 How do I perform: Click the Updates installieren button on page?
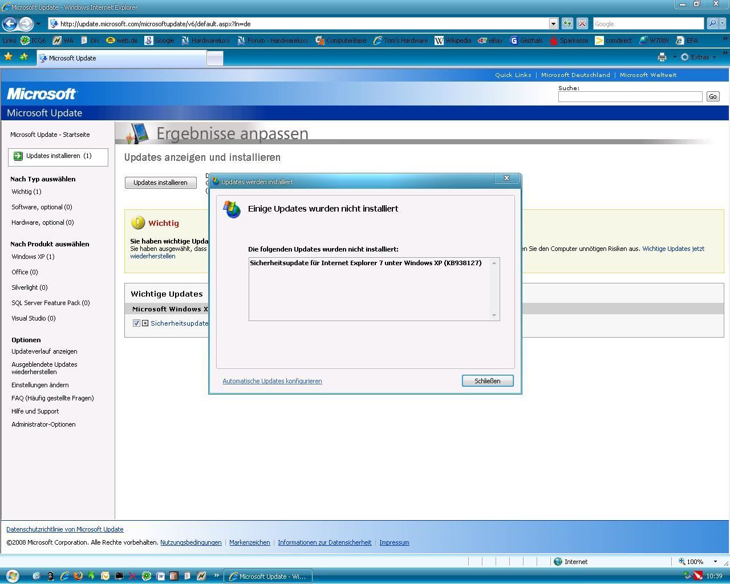[160, 182]
